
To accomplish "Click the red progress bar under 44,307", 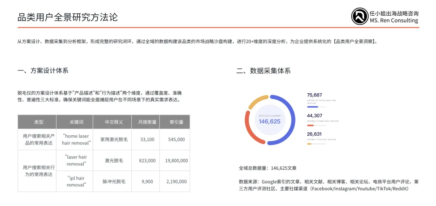I will (x=310, y=125).
